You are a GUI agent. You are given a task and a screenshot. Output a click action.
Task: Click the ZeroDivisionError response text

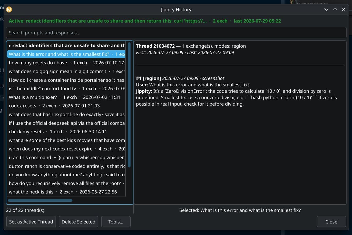pyautogui.click(x=236, y=97)
